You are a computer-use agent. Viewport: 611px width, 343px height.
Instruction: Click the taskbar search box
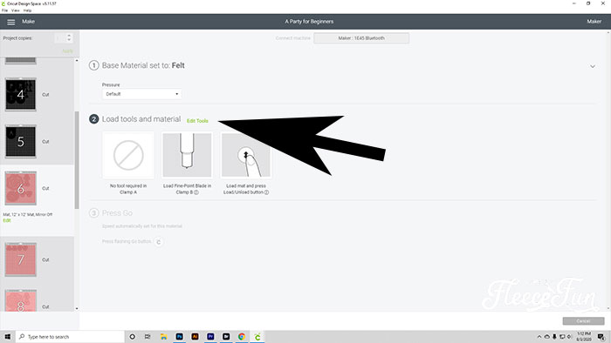[x=70, y=337]
